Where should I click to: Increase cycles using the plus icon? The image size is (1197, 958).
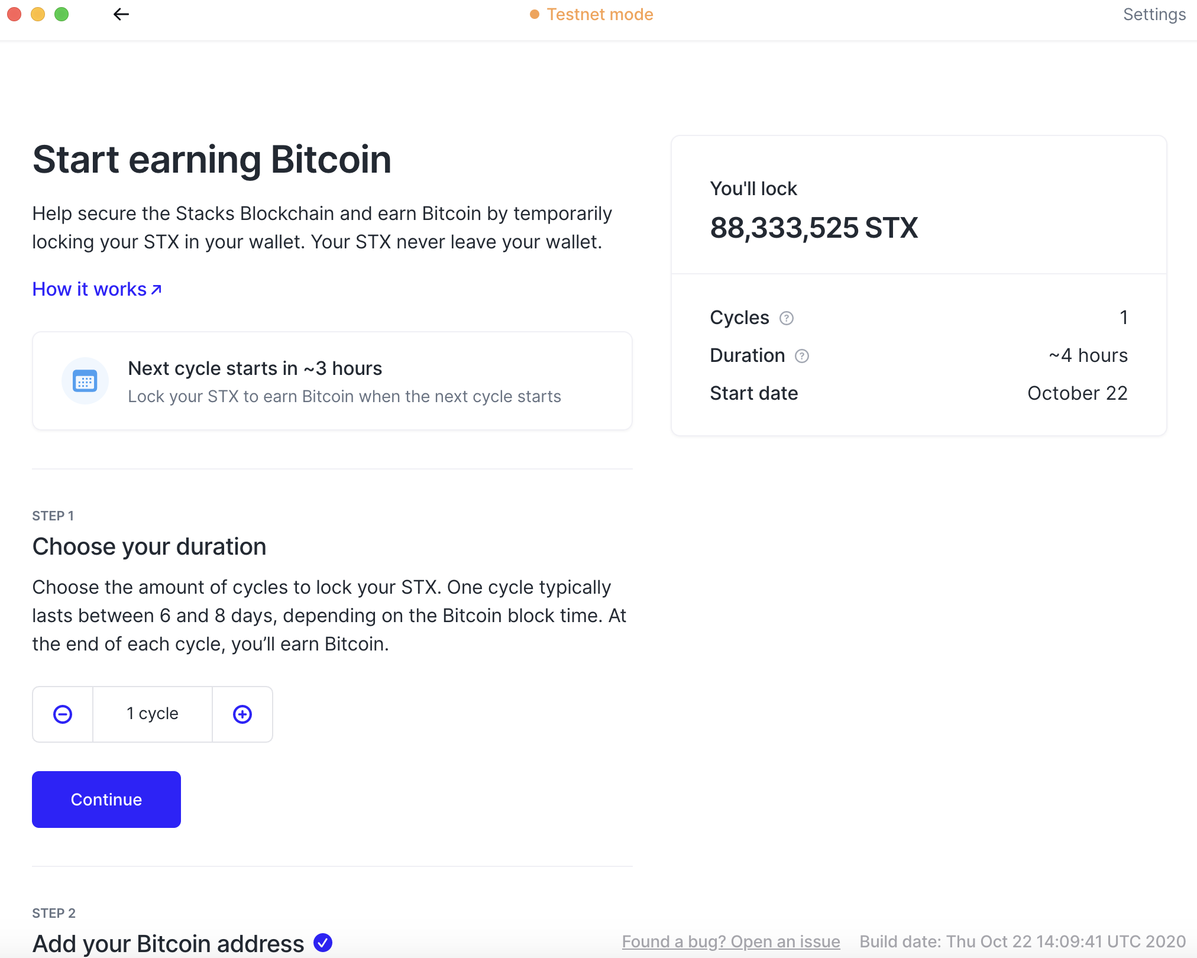coord(242,714)
